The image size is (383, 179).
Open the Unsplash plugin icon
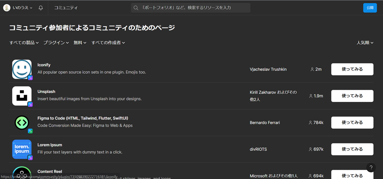[22, 96]
